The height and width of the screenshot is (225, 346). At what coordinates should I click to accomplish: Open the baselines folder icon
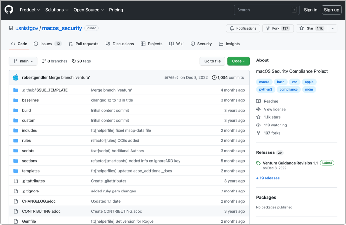coord(16,100)
